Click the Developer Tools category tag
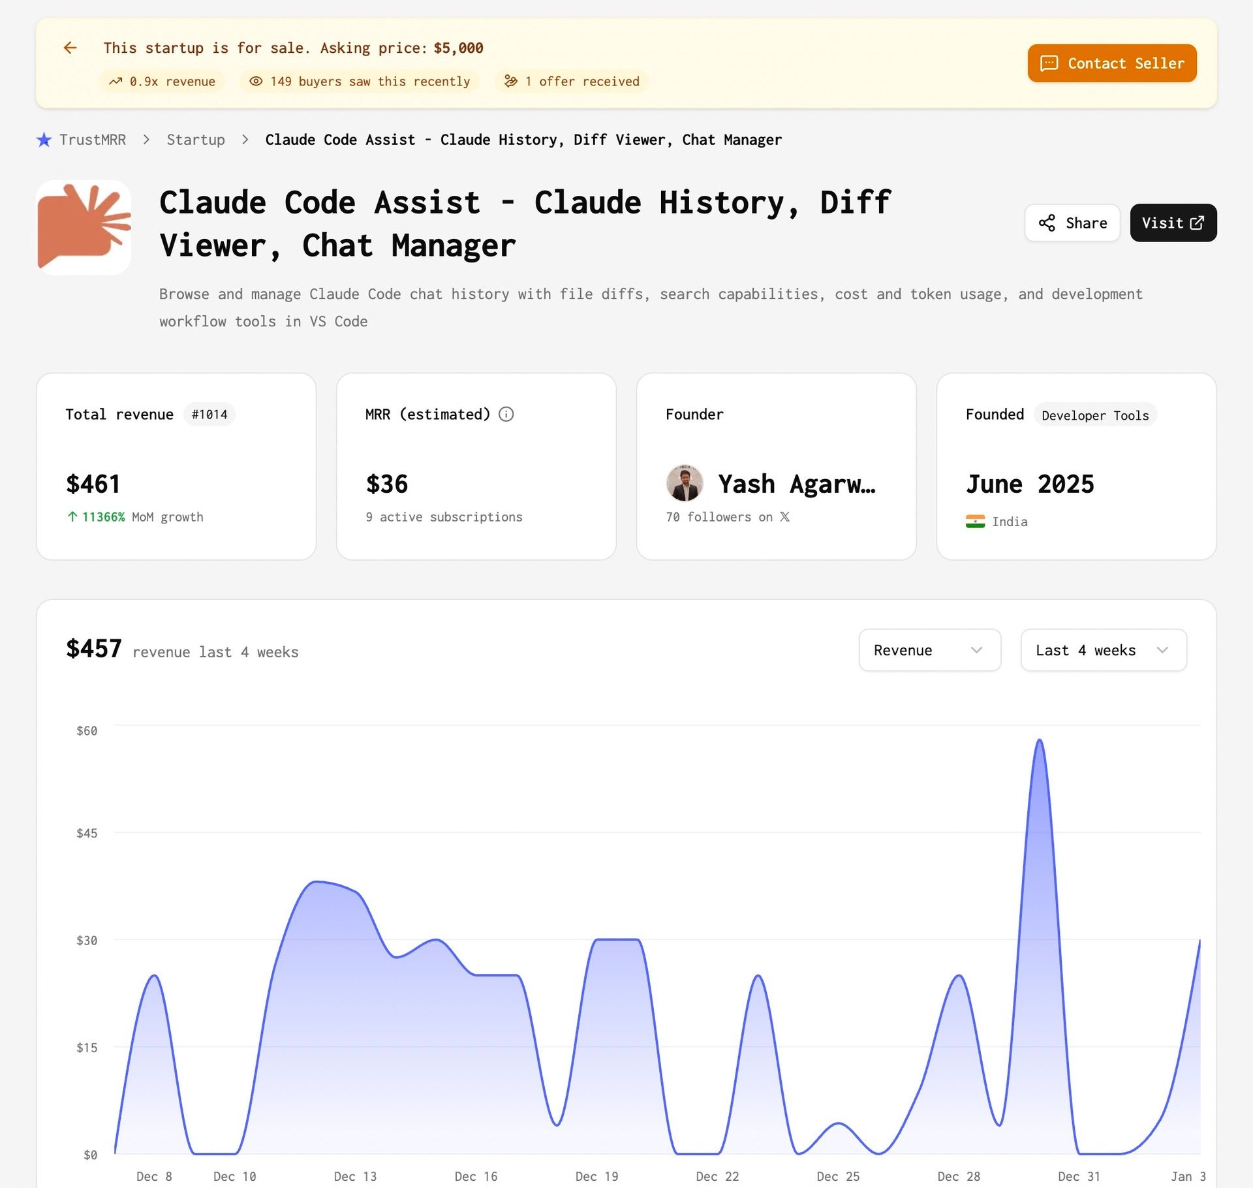 tap(1095, 415)
